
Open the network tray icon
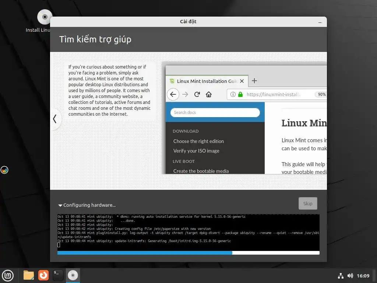[x=341, y=276]
